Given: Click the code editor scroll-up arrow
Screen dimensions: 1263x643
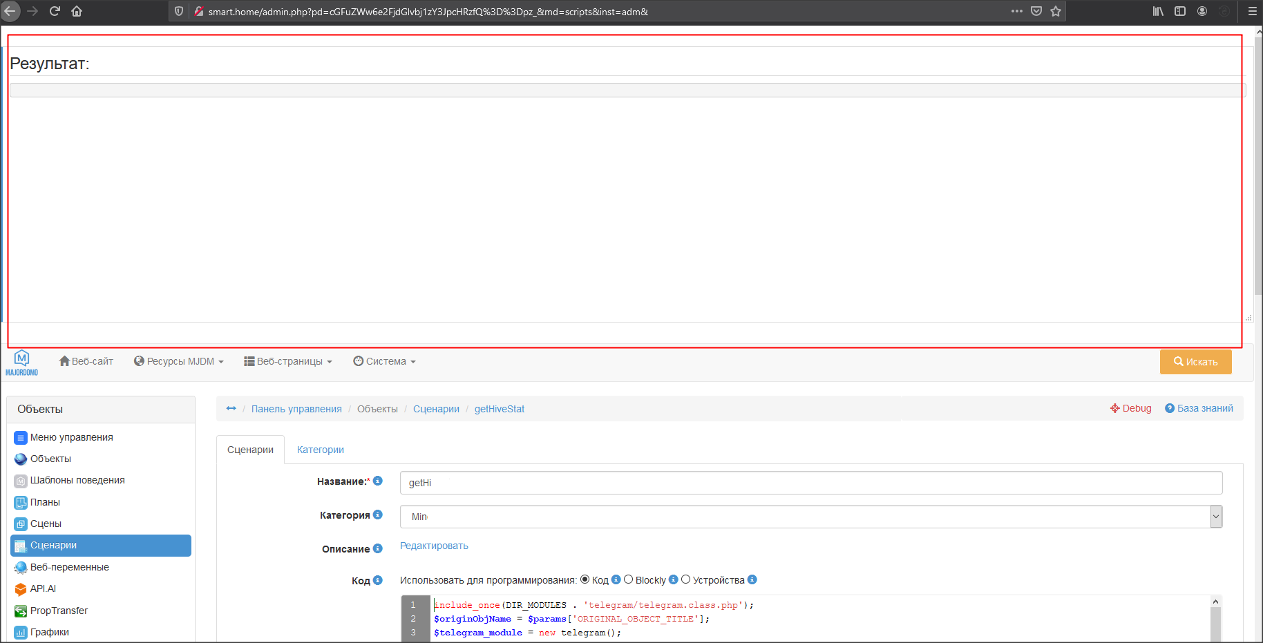Looking at the screenshot, I should pyautogui.click(x=1215, y=602).
